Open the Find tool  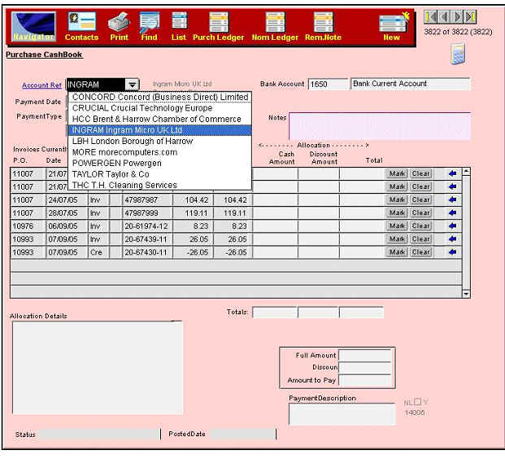coord(149,26)
